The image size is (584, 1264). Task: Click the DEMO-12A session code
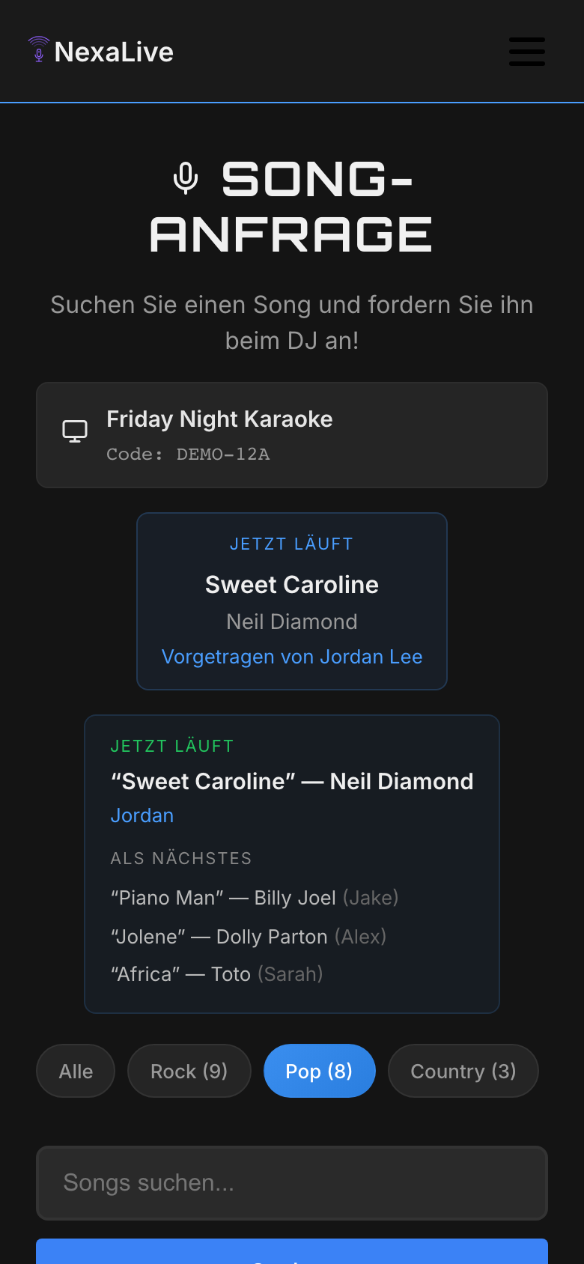(x=223, y=455)
